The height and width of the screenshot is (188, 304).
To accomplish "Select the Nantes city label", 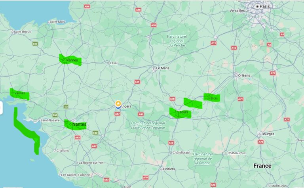I will (79, 124).
